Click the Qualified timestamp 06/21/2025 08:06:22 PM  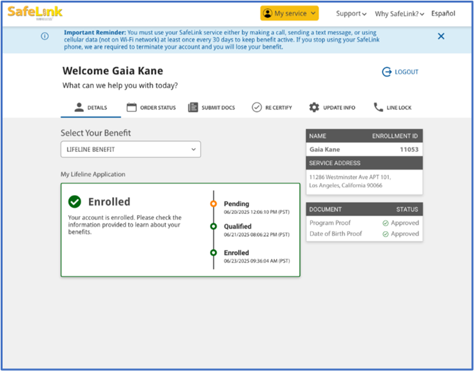tap(257, 235)
